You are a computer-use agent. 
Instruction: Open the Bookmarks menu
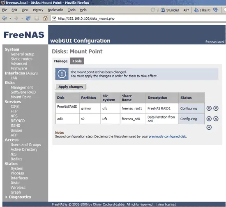[55, 10]
